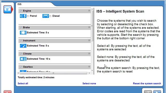
Task: Click 'Totally estimated time: 2 minutes' text
Action: point(36,78)
